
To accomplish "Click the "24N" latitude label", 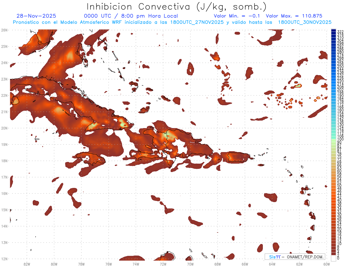I will click(4, 63).
